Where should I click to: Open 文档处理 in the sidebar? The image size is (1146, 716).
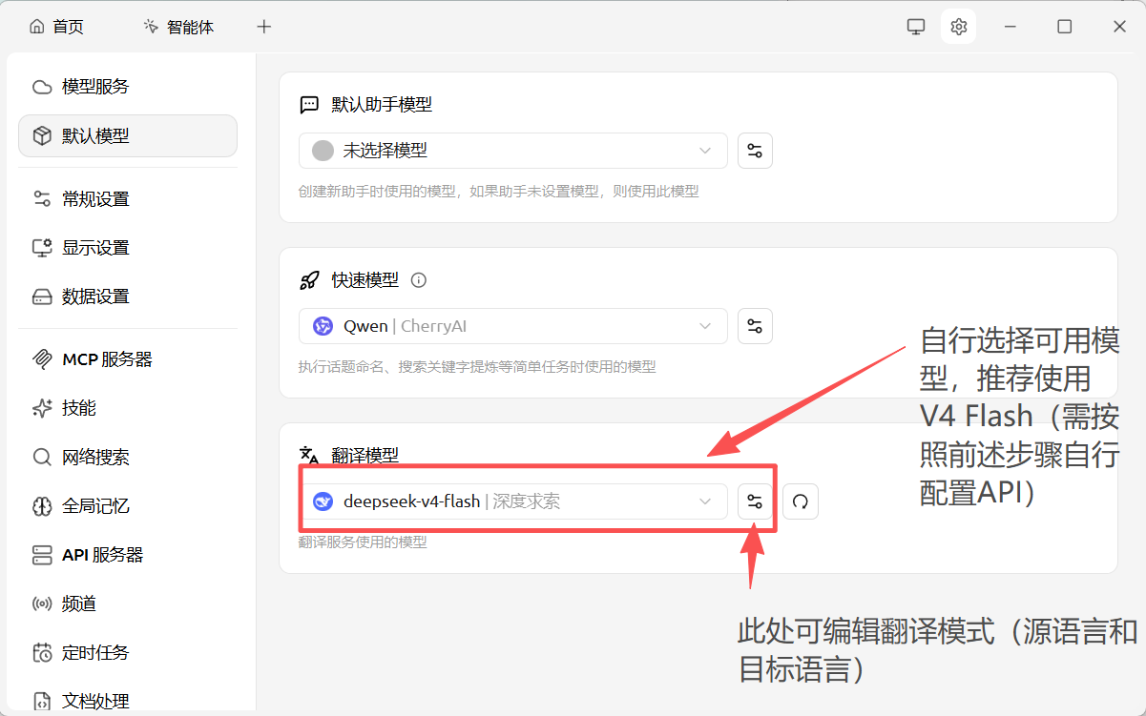coord(128,702)
